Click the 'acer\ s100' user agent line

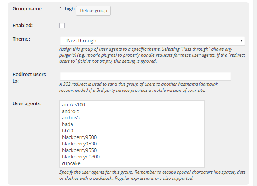(x=73, y=105)
